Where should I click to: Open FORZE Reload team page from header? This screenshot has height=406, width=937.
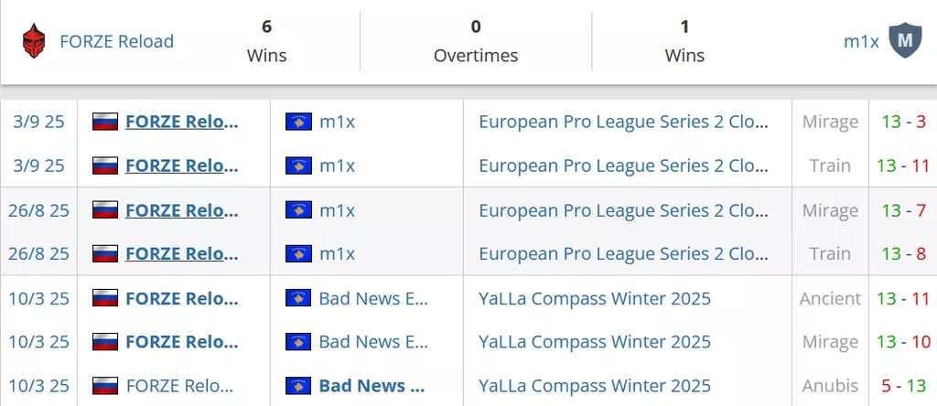click(x=116, y=41)
